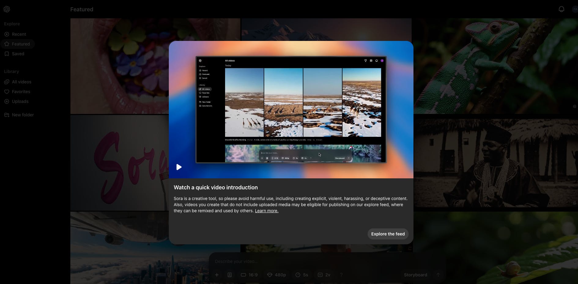Open the 480p resolution dropdown

coord(276,275)
